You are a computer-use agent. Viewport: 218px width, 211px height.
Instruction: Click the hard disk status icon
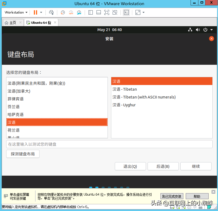(172, 208)
